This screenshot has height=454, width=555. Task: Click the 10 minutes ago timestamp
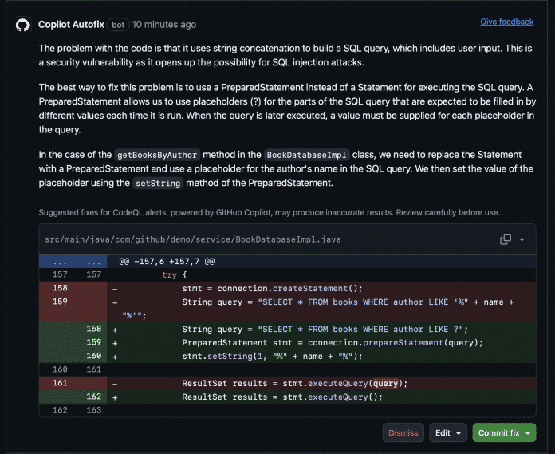click(x=163, y=25)
